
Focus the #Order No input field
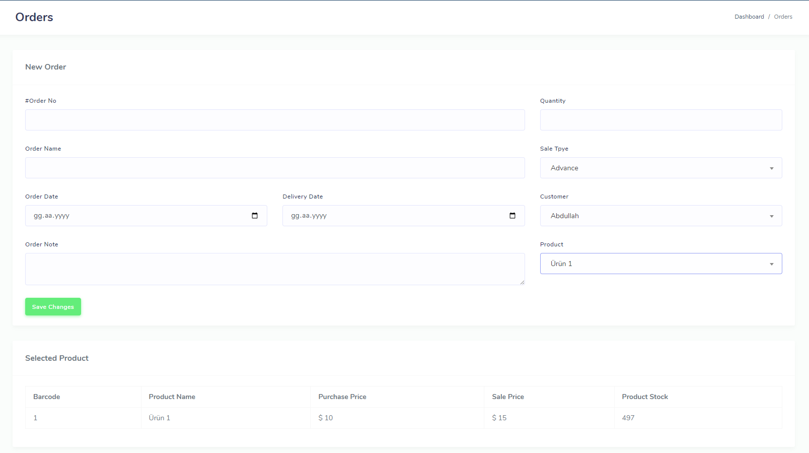pos(275,120)
